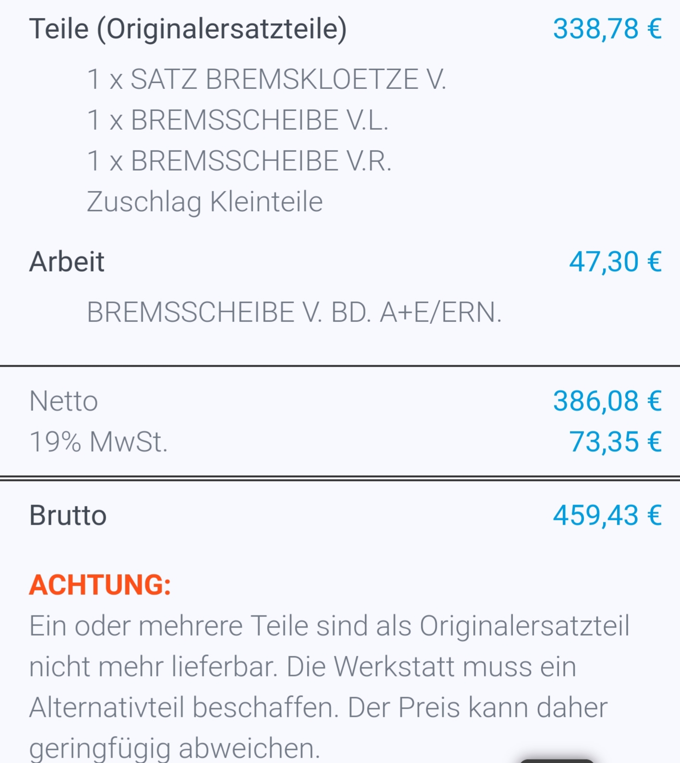
Task: Click the single divider line above Netto
Action: coord(340,366)
